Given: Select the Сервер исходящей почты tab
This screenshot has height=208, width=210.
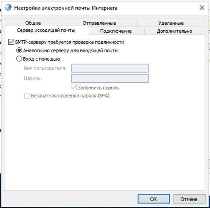Looking at the screenshot, I should (46, 30).
